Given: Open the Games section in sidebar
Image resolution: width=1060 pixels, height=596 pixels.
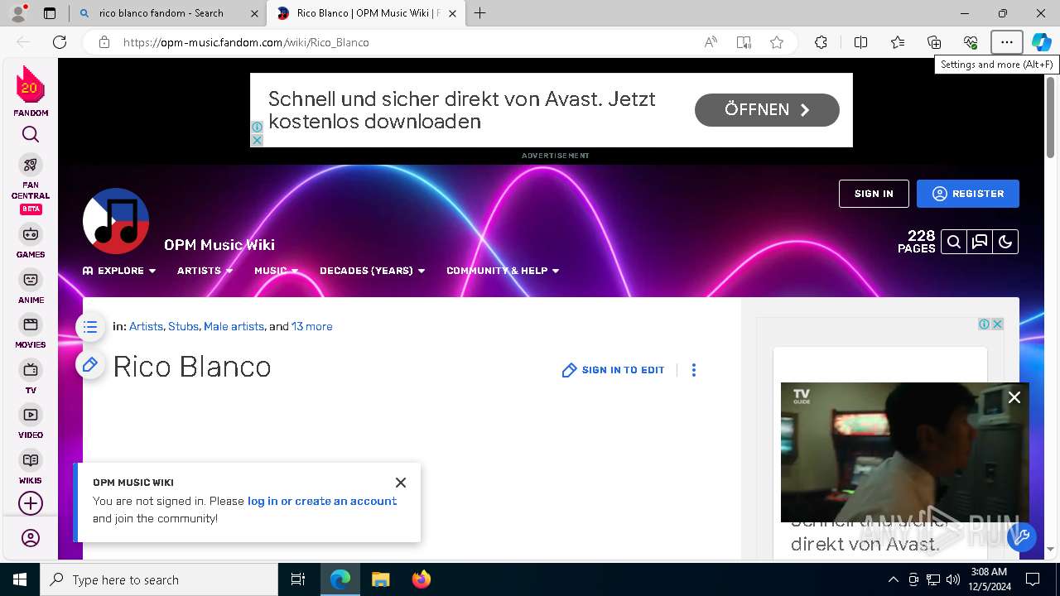Looking at the screenshot, I should point(31,241).
